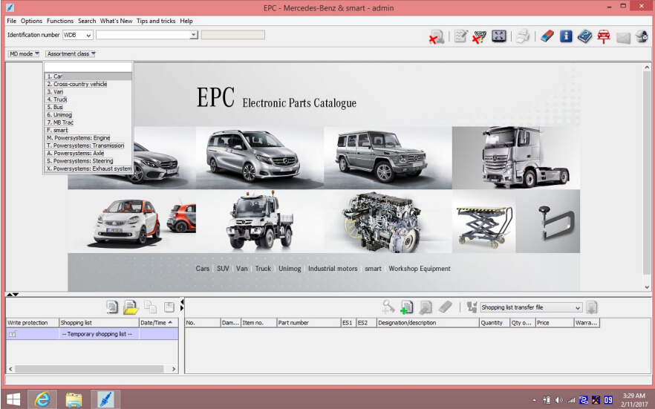Click the shopping list horizontal scrollbar
Screen dimensions: 655x409
(x=89, y=369)
